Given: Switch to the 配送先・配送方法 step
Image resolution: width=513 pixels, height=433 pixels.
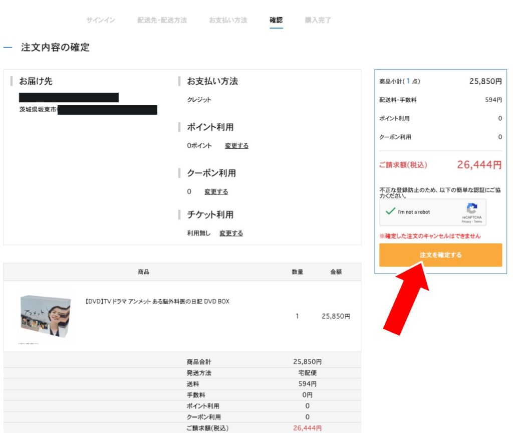Looking at the screenshot, I should 162,20.
